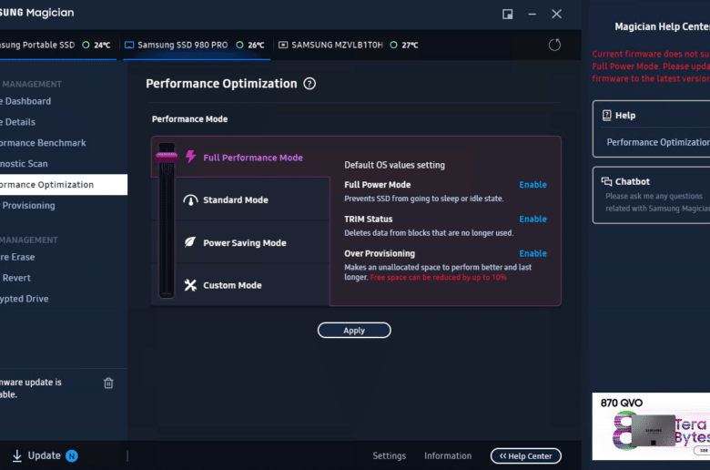Open Drive Dashboard in the sidebar

coord(64,101)
